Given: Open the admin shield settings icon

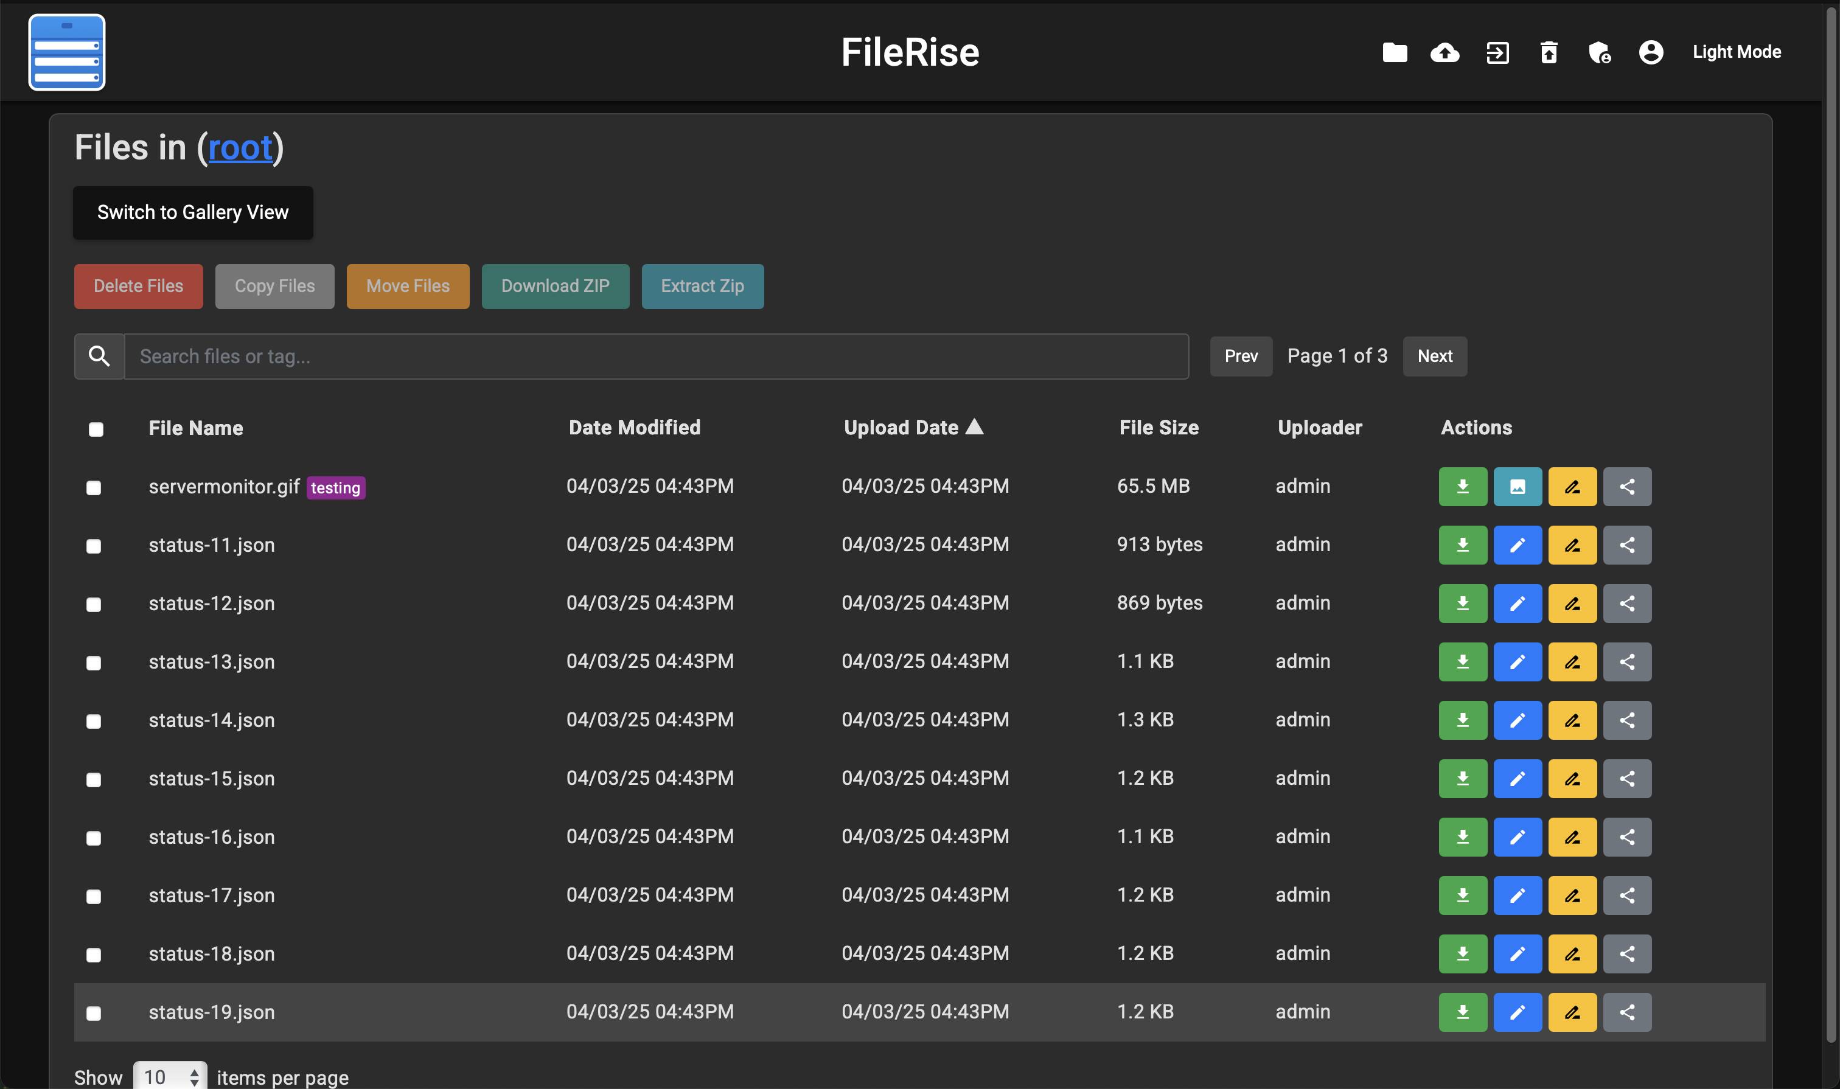Looking at the screenshot, I should point(1599,52).
